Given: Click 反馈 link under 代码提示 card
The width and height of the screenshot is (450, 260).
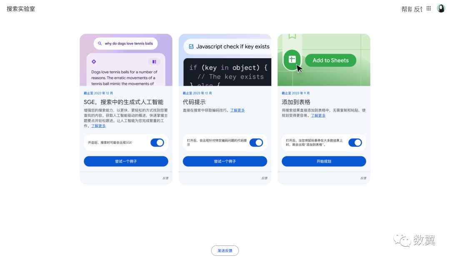Looking at the screenshot, I should 264,178.
